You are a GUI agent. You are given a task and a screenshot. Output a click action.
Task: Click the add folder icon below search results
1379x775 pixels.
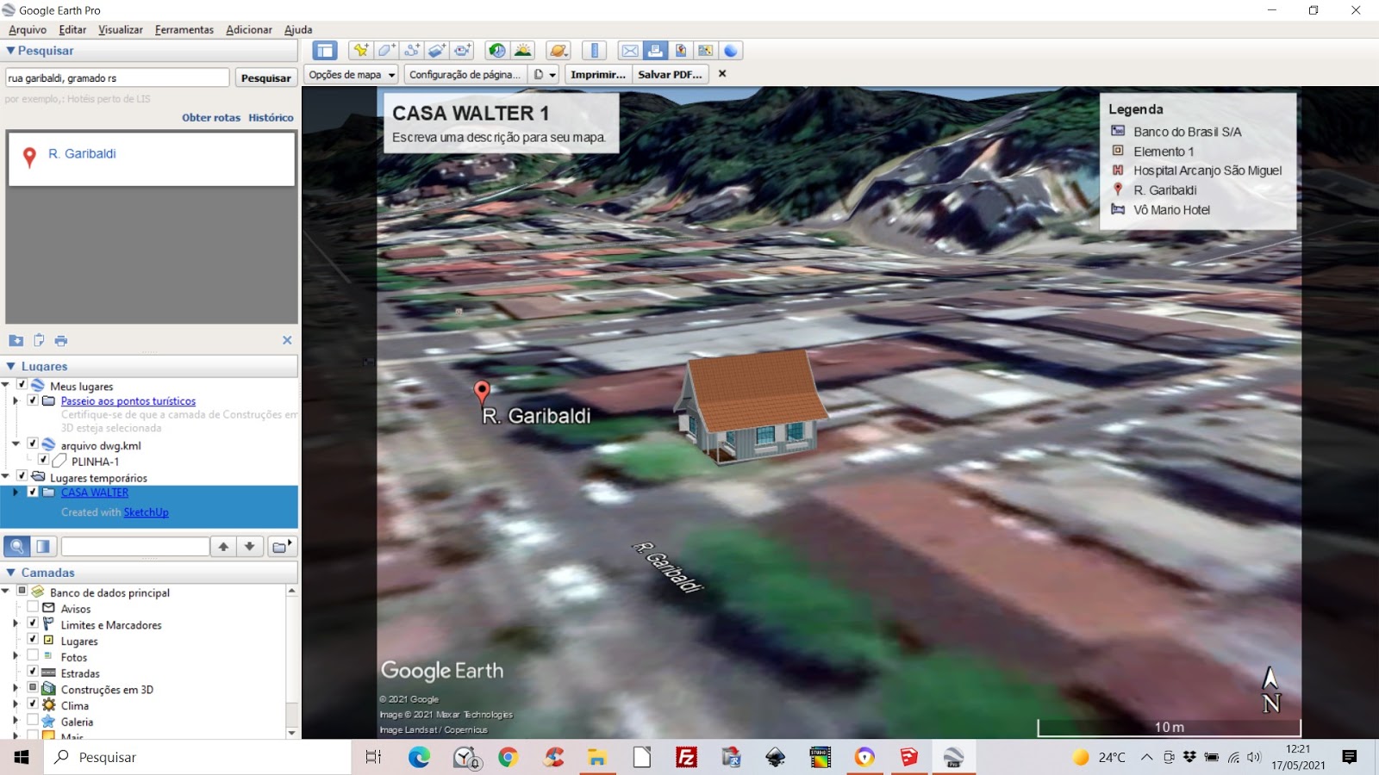click(16, 340)
